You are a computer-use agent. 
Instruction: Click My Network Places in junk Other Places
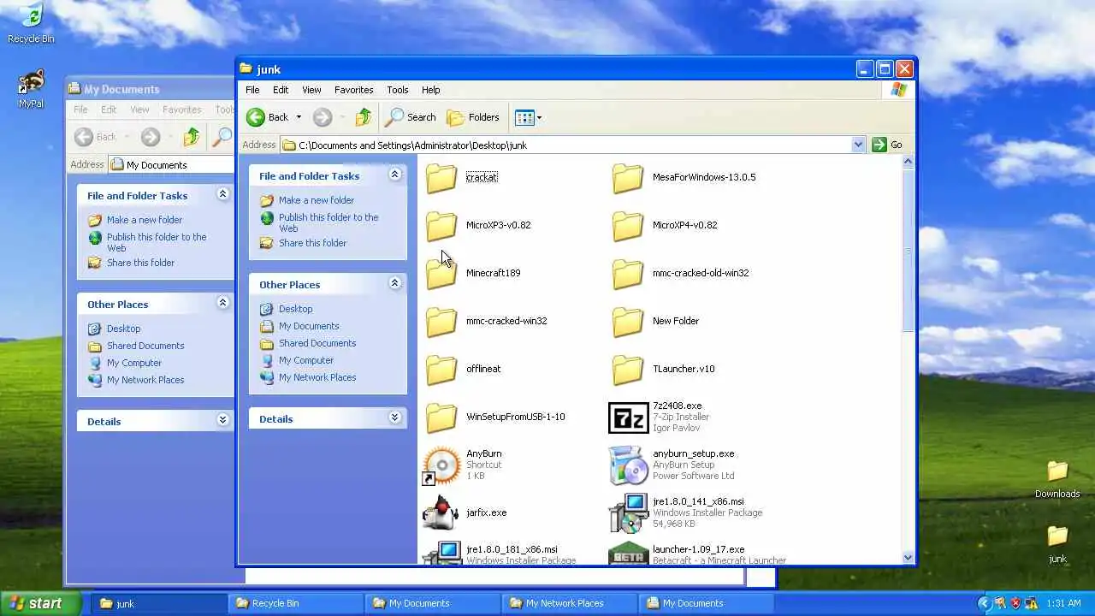(317, 377)
